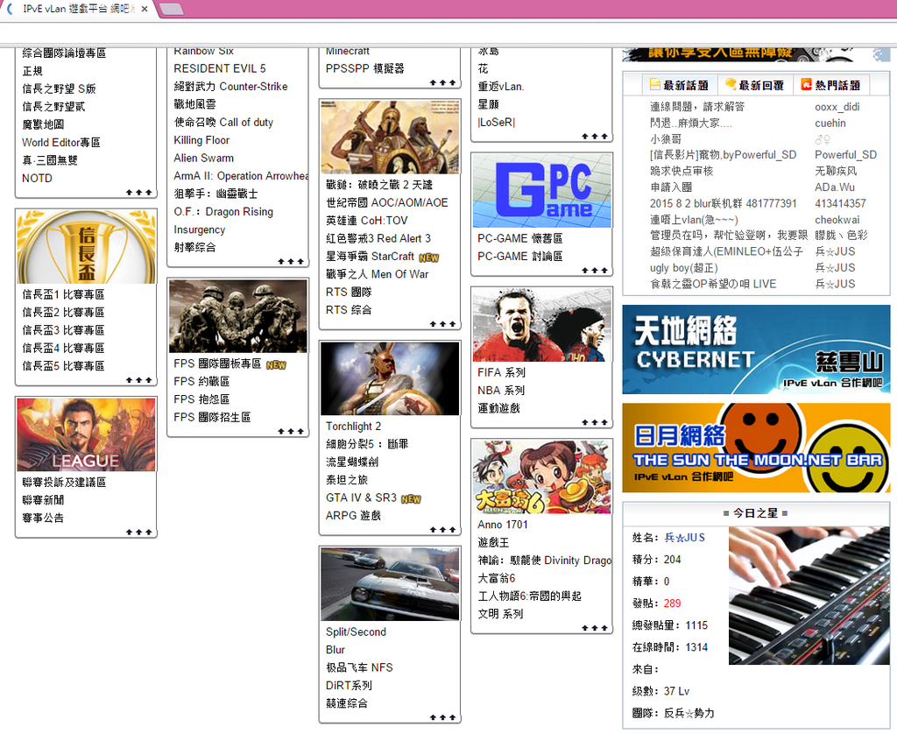Open the GPC Game logo image
Image resolution: width=897 pixels, height=734 pixels.
[541, 190]
